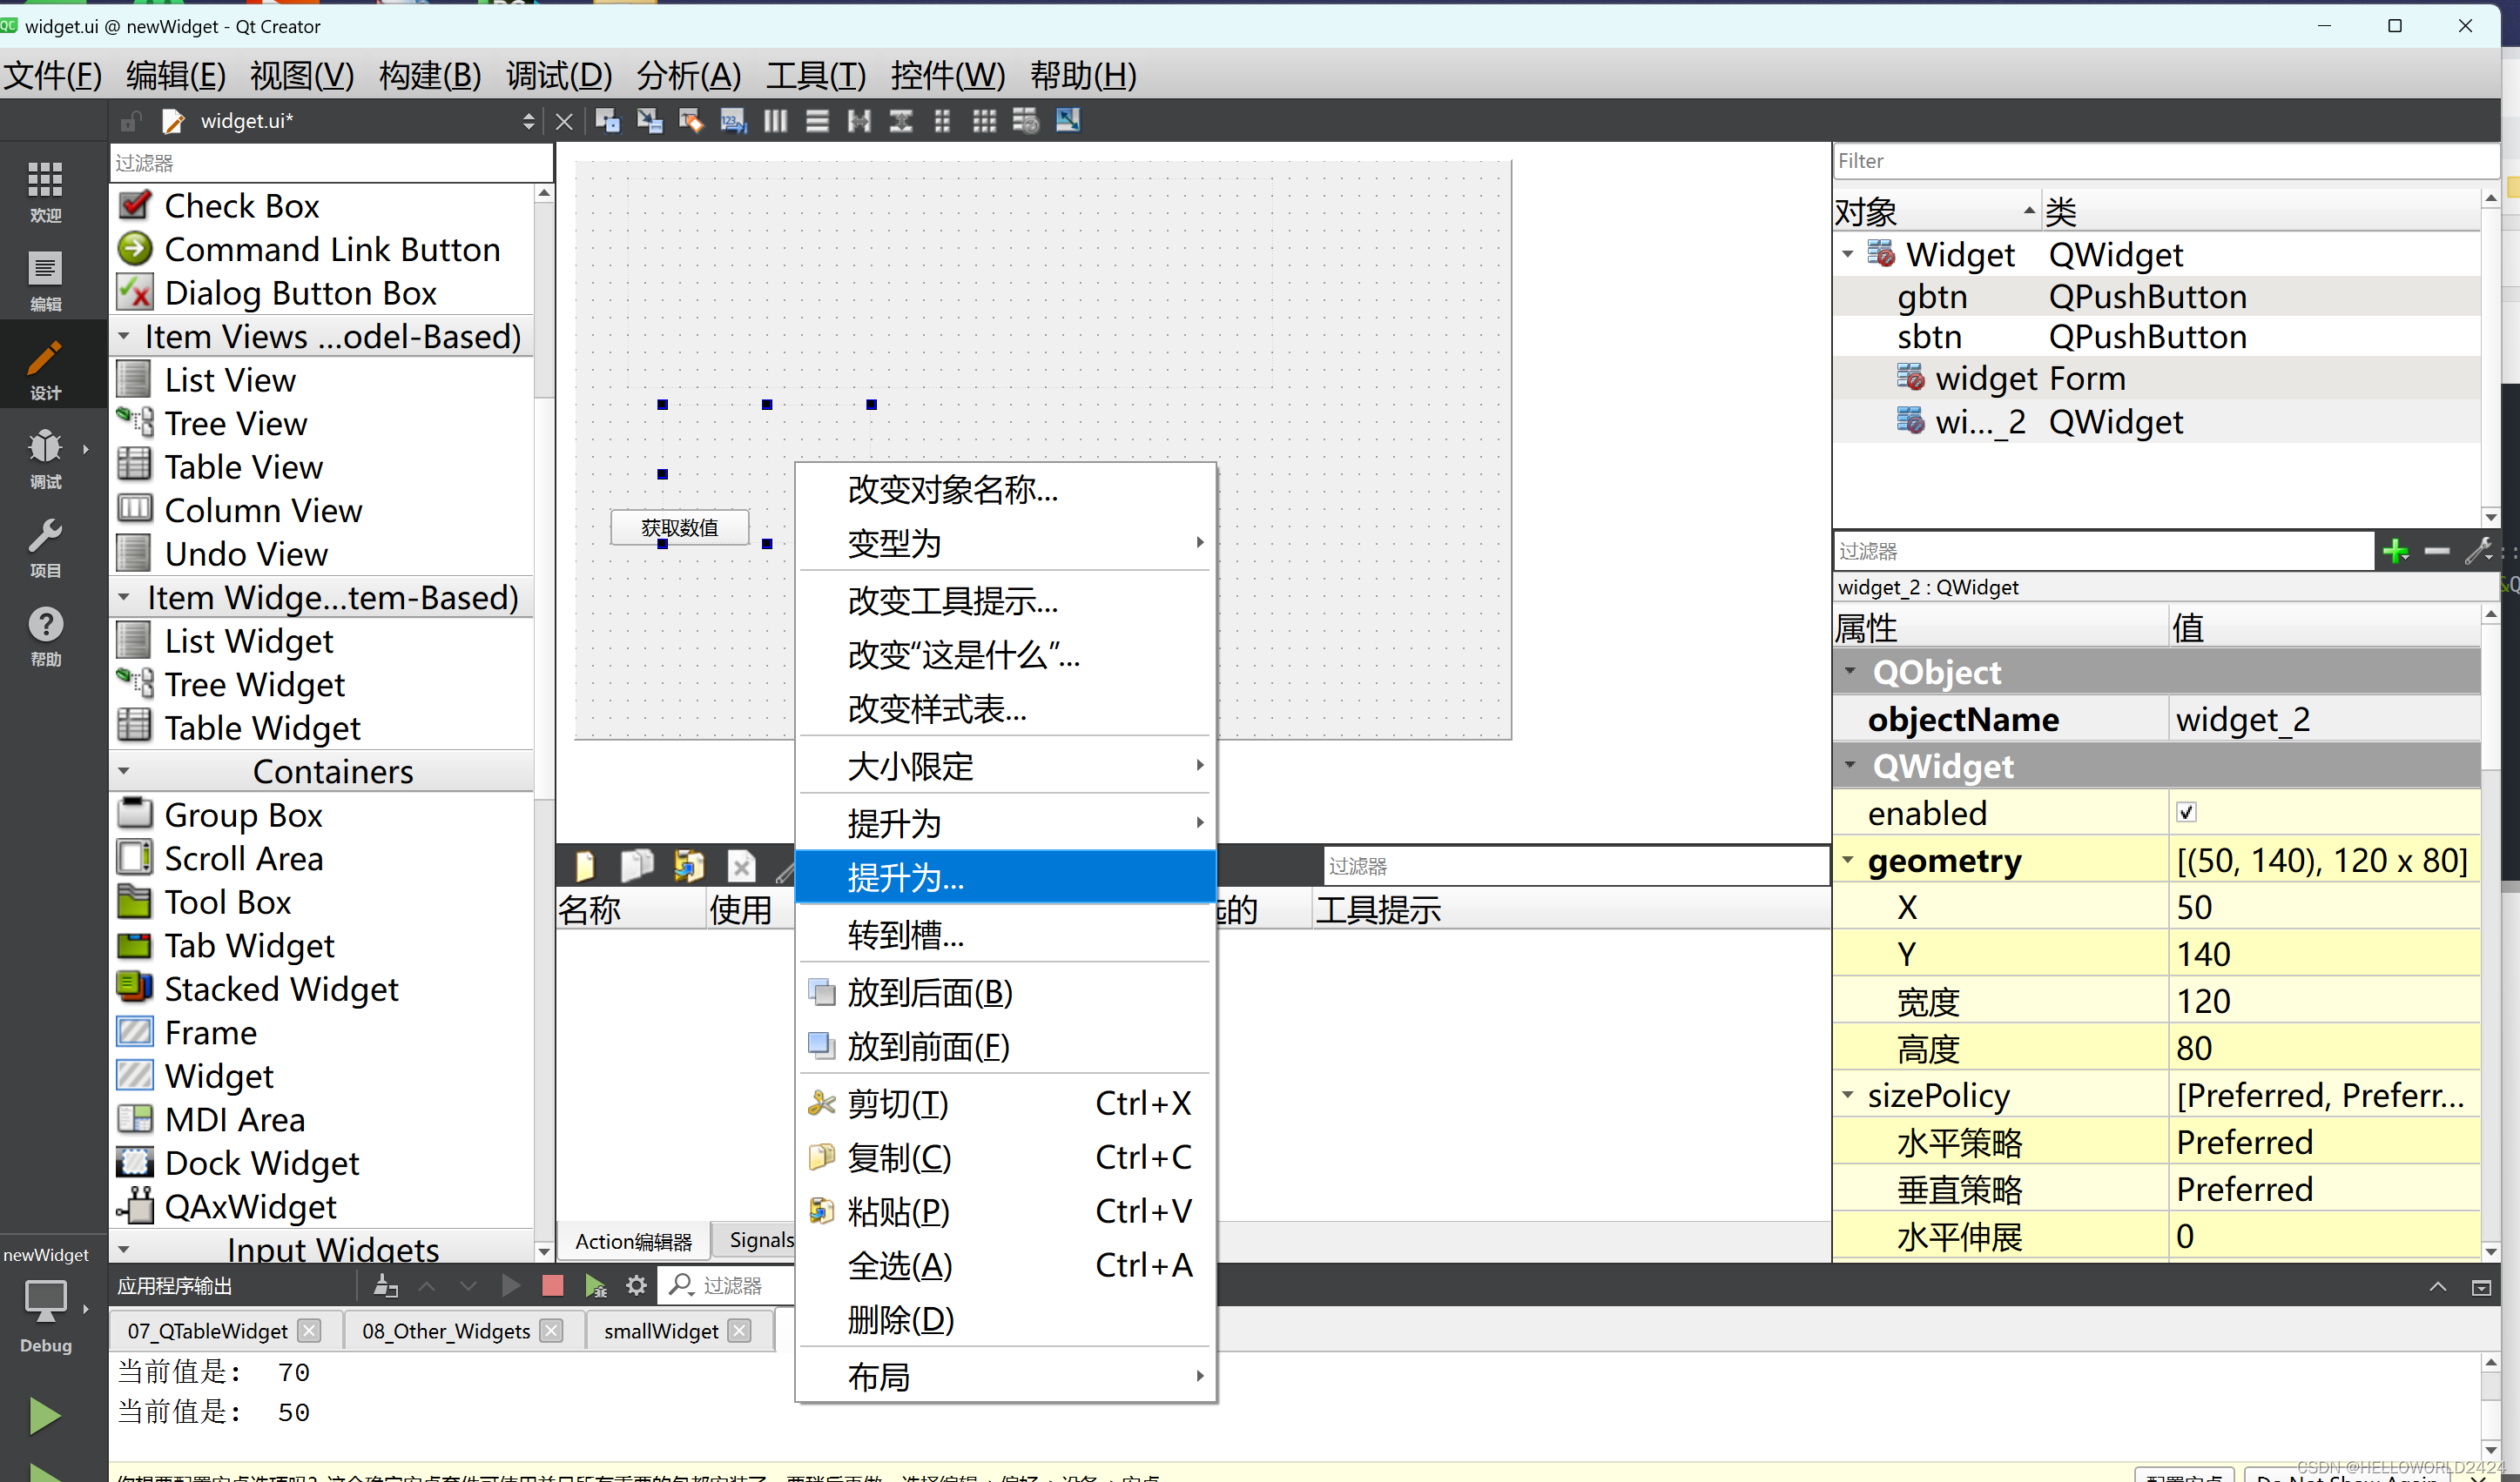Add a dynamic property with green plus

[2396, 551]
